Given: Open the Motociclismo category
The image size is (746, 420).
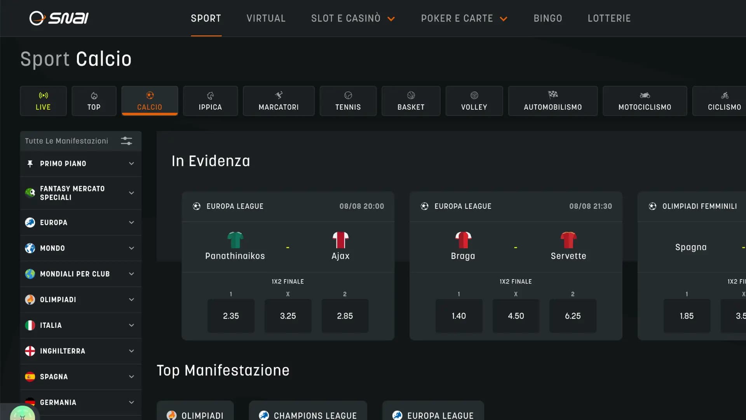Looking at the screenshot, I should click(645, 101).
